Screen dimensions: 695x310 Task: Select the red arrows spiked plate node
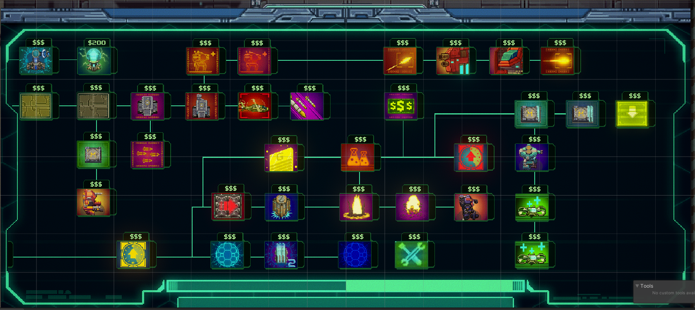228,207
